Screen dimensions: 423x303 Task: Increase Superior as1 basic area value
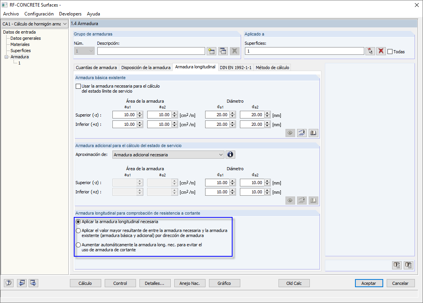[x=140, y=113]
